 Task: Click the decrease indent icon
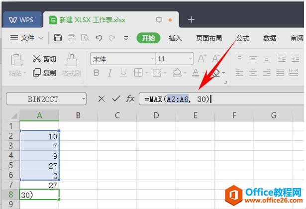(x=282, y=58)
